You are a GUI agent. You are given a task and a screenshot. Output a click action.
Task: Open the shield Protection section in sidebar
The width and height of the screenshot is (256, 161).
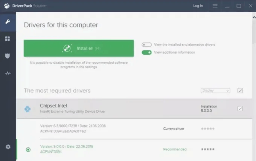8,56
